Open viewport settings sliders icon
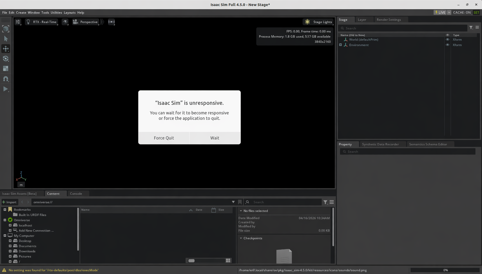The image size is (482, 274). pyautogui.click(x=18, y=22)
